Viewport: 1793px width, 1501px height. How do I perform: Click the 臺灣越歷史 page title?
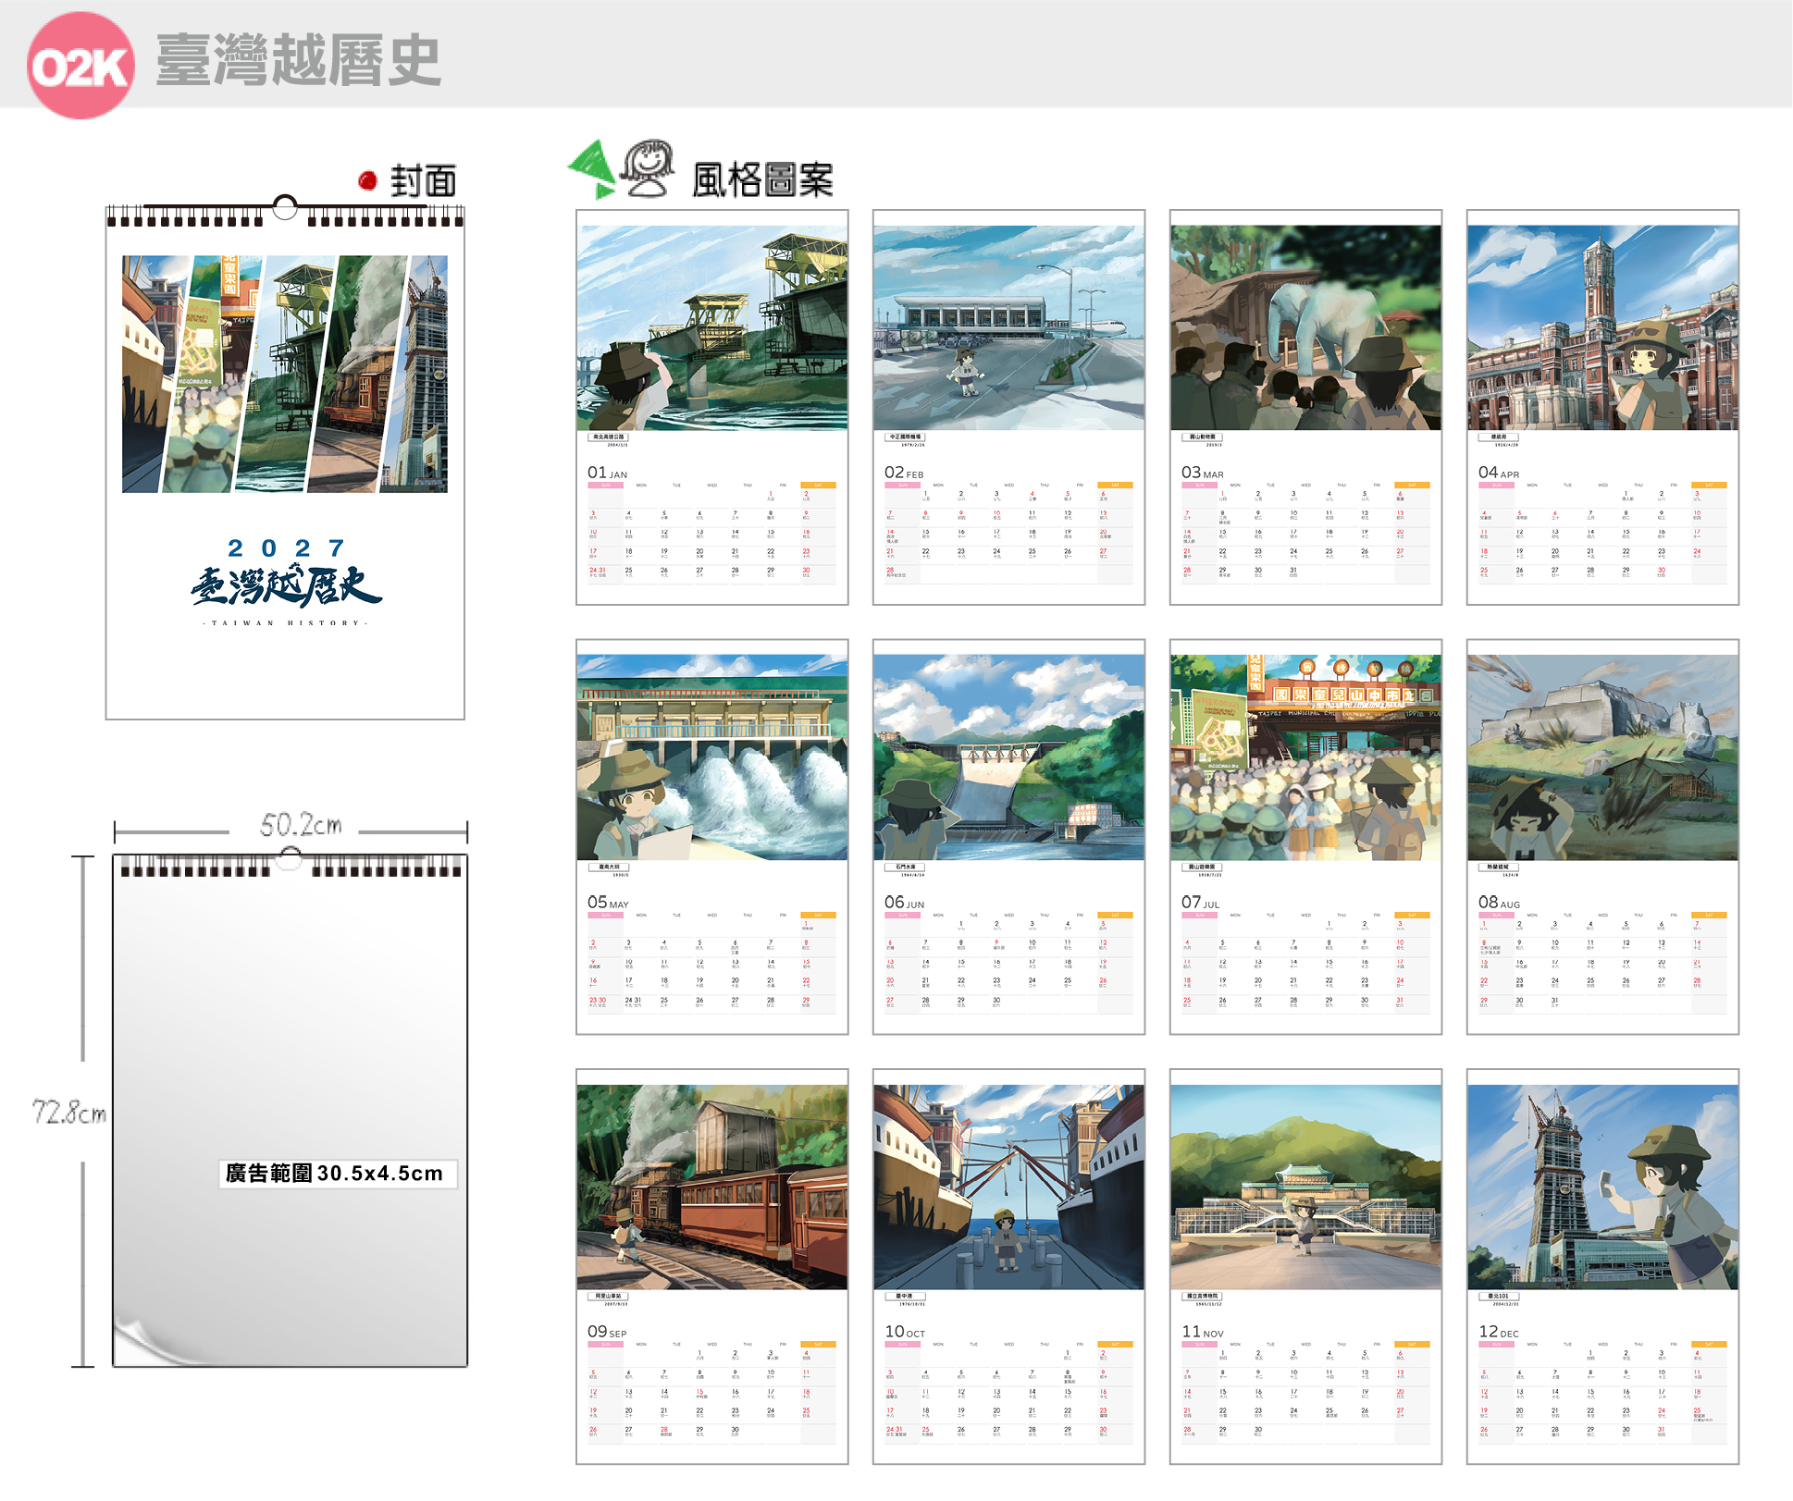[298, 61]
